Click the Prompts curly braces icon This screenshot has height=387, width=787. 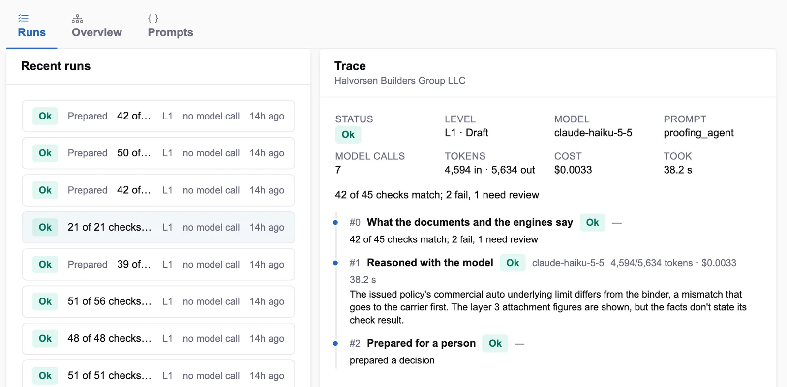tap(153, 19)
